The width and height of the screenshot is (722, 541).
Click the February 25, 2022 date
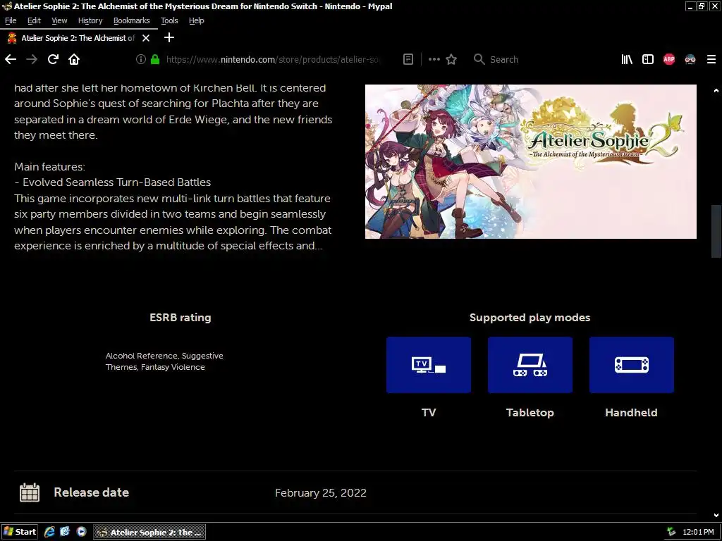321,492
